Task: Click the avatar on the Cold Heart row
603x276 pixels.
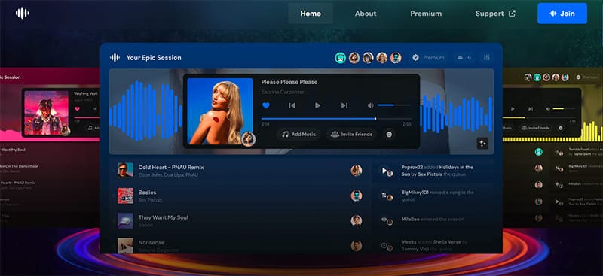Action: [x=357, y=171]
